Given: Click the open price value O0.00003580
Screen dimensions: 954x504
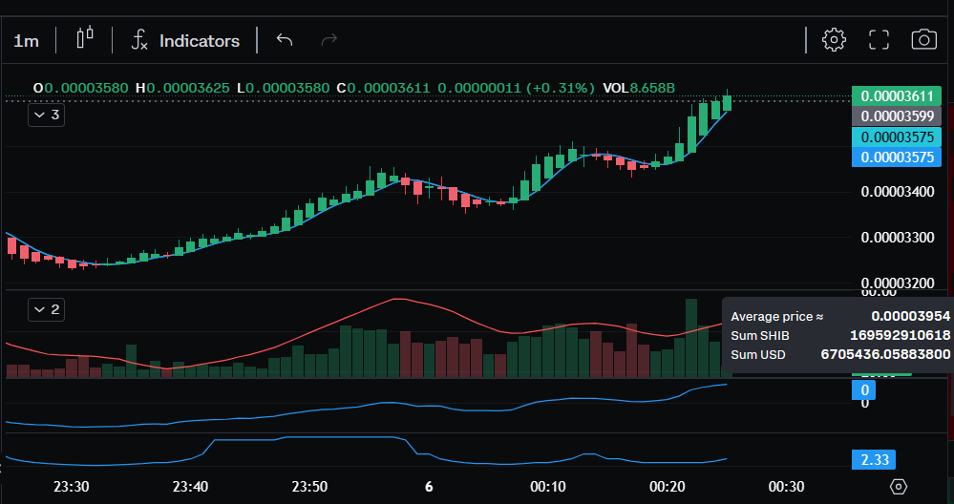Looking at the screenshot, I should [x=81, y=88].
